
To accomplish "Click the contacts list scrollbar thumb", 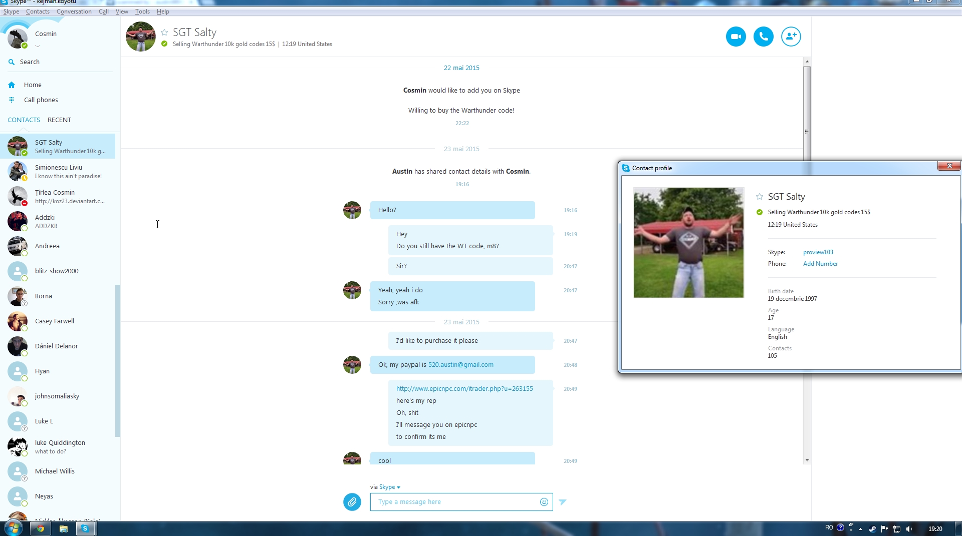I will [x=118, y=360].
